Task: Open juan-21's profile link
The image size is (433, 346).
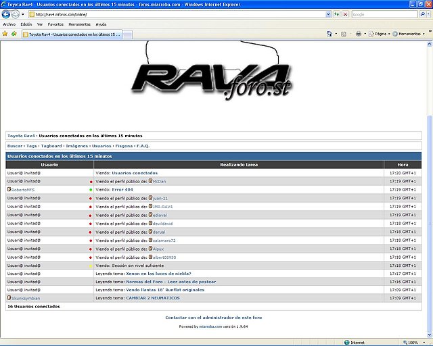Action: pos(160,199)
